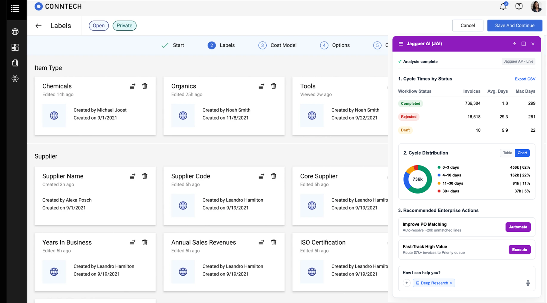The height and width of the screenshot is (303, 547).
Task: Switch Cycle Distribution to Table view
Action: [x=507, y=153]
